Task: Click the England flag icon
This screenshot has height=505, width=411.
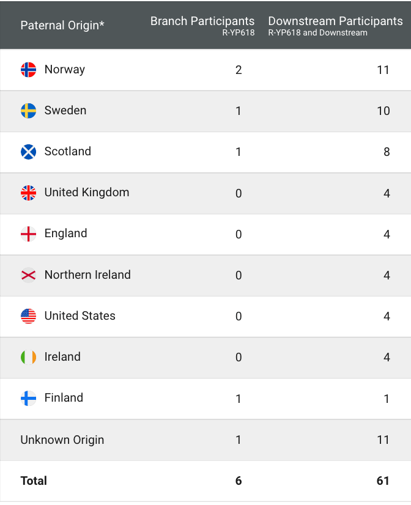Action: click(28, 234)
